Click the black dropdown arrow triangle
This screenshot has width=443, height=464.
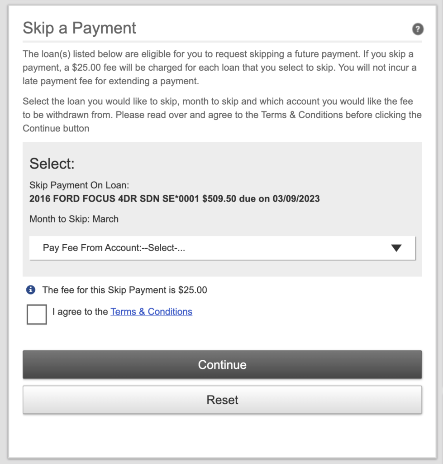396,248
